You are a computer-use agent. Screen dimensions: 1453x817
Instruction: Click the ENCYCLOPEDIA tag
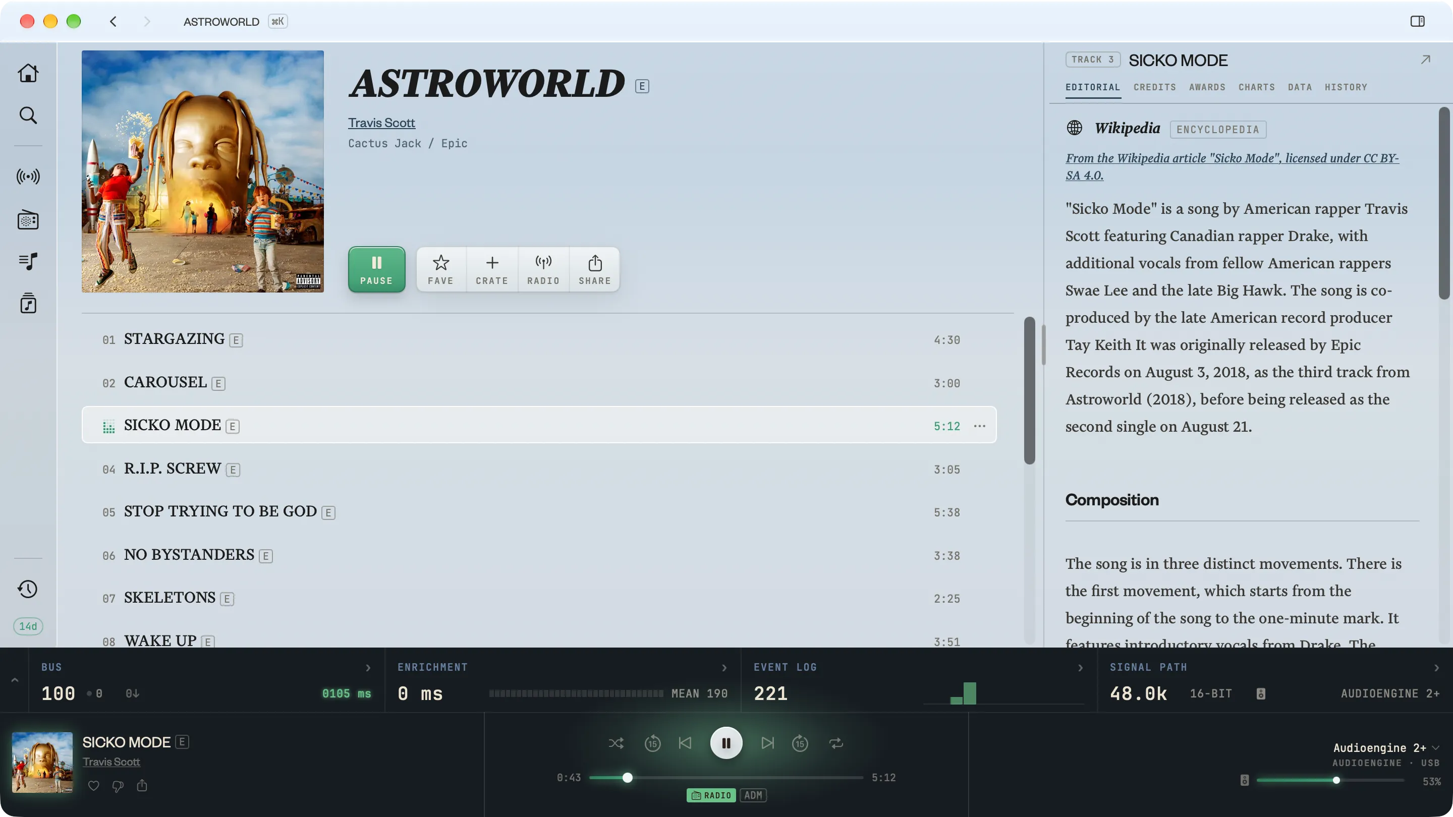(1218, 130)
